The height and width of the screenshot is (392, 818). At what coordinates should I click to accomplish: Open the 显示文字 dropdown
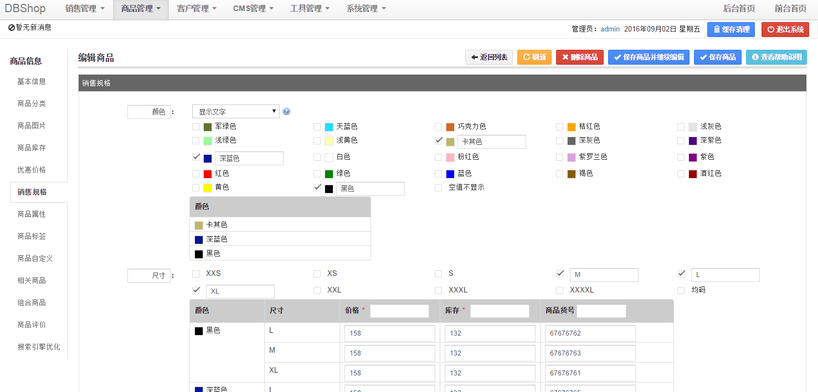coord(236,112)
